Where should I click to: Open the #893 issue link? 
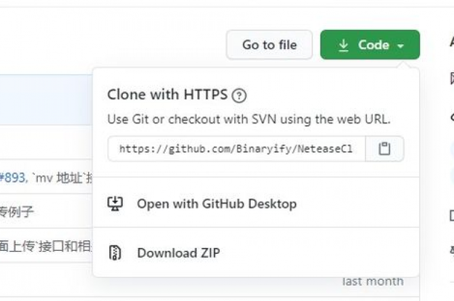pyautogui.click(x=12, y=178)
